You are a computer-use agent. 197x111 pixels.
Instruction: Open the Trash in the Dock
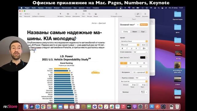[177, 107]
